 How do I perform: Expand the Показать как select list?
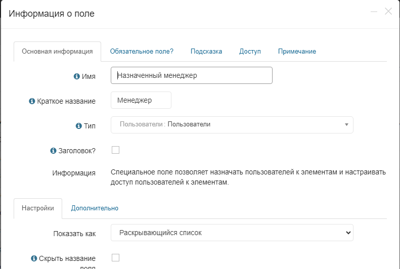click(x=232, y=233)
